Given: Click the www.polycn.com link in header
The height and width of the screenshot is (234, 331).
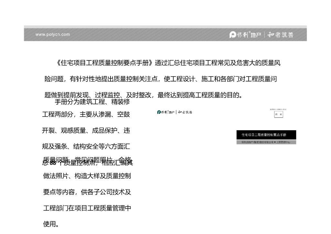Looking at the screenshot, I should pyautogui.click(x=52, y=34).
